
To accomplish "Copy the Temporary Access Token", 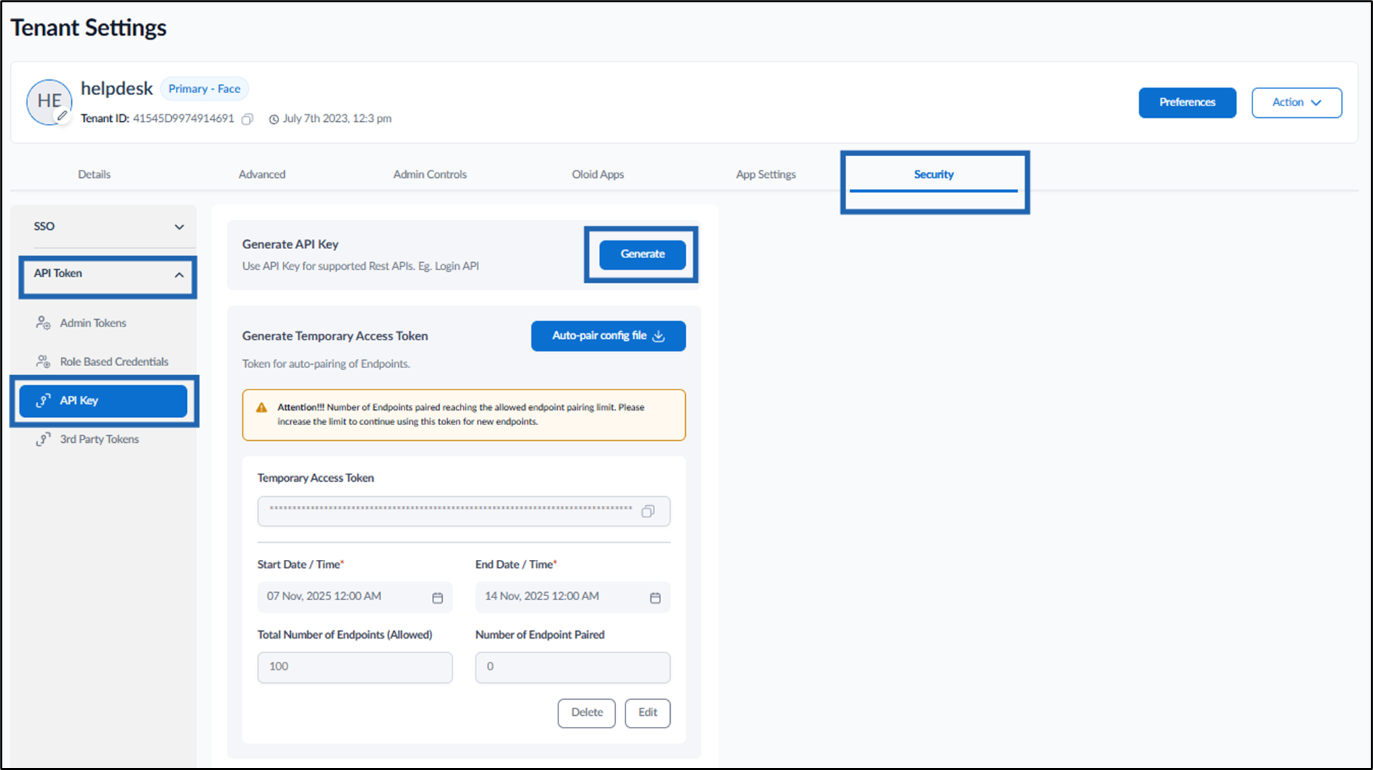I will (x=647, y=511).
